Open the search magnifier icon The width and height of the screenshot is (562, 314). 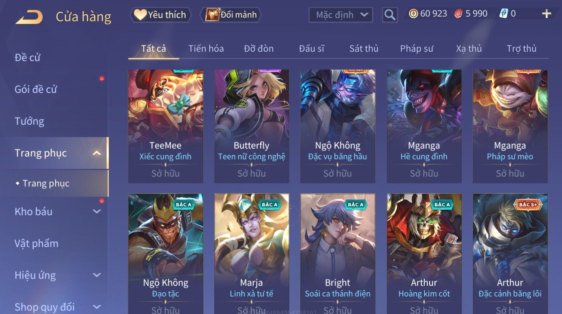point(390,15)
